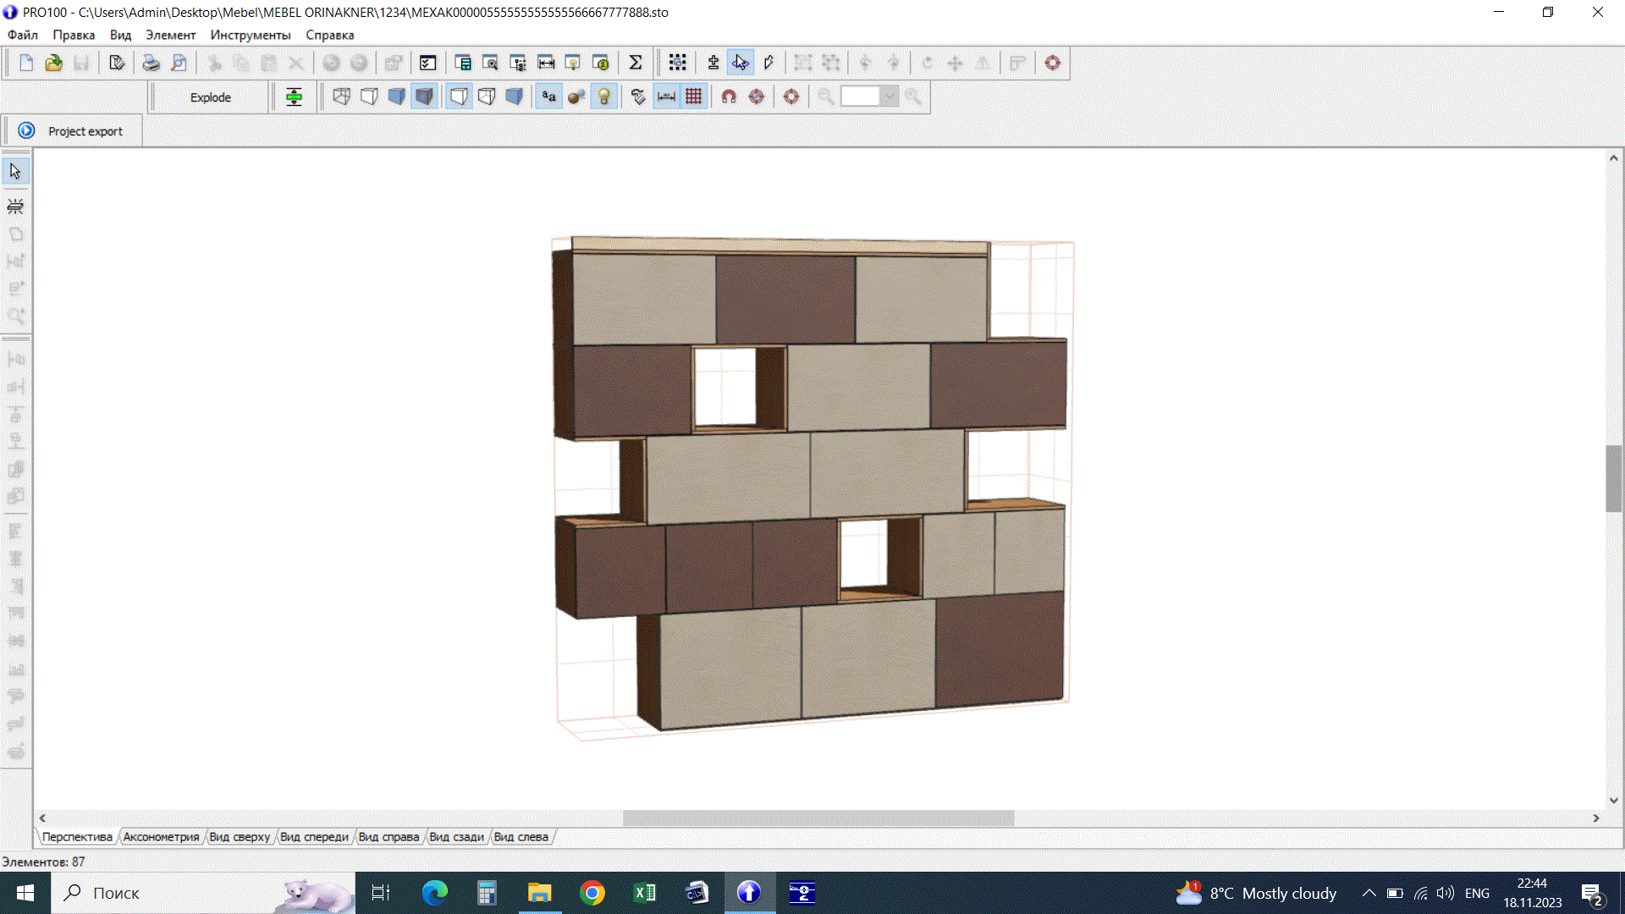Screen dimensions: 1625x914
Task: Select the light tool in the left sidebar
Action: pos(15,206)
